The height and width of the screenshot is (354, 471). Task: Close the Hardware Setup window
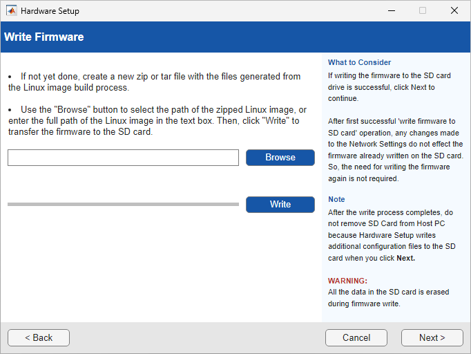coord(454,10)
